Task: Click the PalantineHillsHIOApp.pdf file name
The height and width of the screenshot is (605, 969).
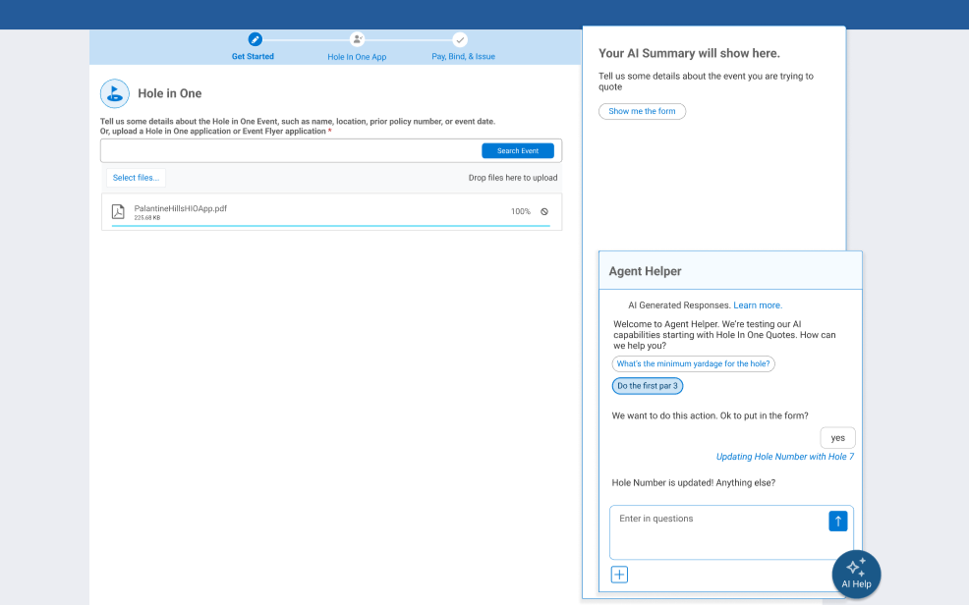Action: 181,208
